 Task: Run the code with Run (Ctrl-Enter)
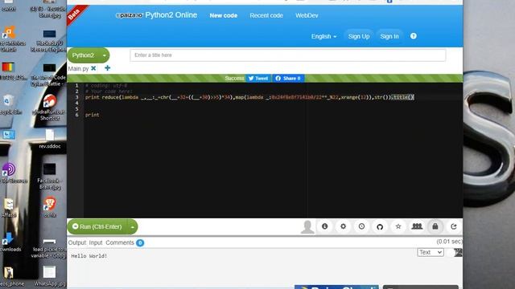[x=97, y=226]
